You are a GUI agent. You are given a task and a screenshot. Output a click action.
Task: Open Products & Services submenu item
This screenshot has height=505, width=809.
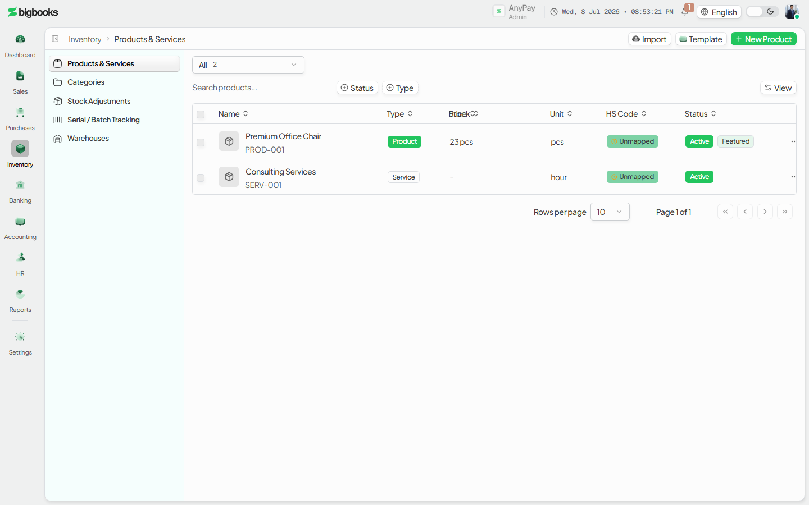114,63
